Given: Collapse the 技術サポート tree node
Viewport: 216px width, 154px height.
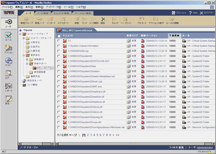Looking at the screenshot, I should click(x=27, y=64).
